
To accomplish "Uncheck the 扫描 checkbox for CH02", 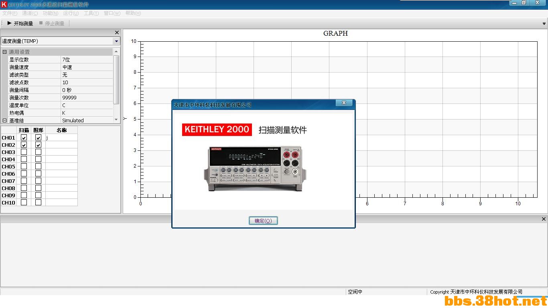I will (24, 145).
